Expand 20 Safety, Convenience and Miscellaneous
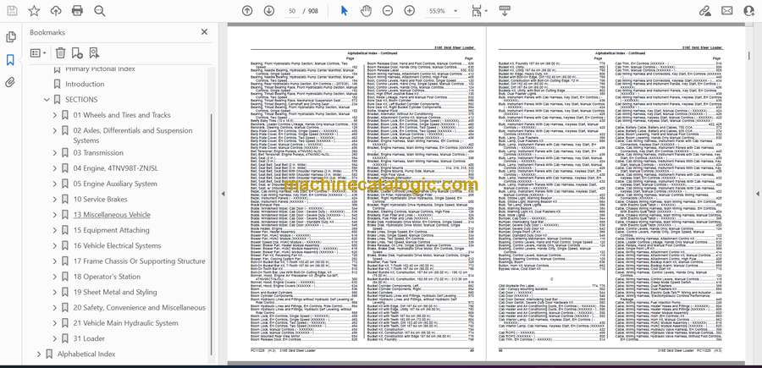 [x=54, y=308]
